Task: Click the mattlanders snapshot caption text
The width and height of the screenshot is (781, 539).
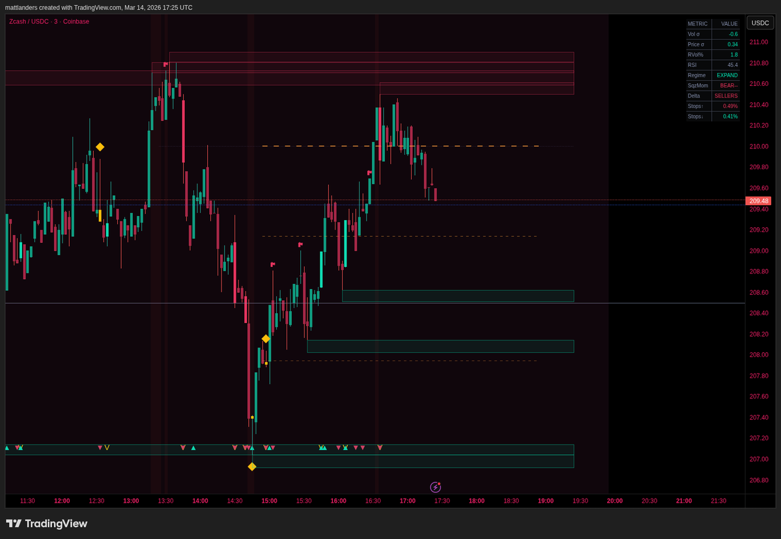Action: 98,7
